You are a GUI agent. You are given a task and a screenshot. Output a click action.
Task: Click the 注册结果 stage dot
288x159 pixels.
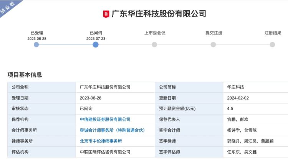pyautogui.click(x=272, y=44)
